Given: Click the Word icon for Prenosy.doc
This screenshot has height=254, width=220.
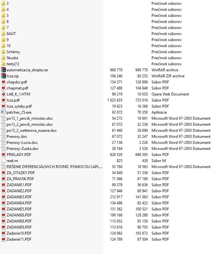Looking at the screenshot, I should coord(3,137).
